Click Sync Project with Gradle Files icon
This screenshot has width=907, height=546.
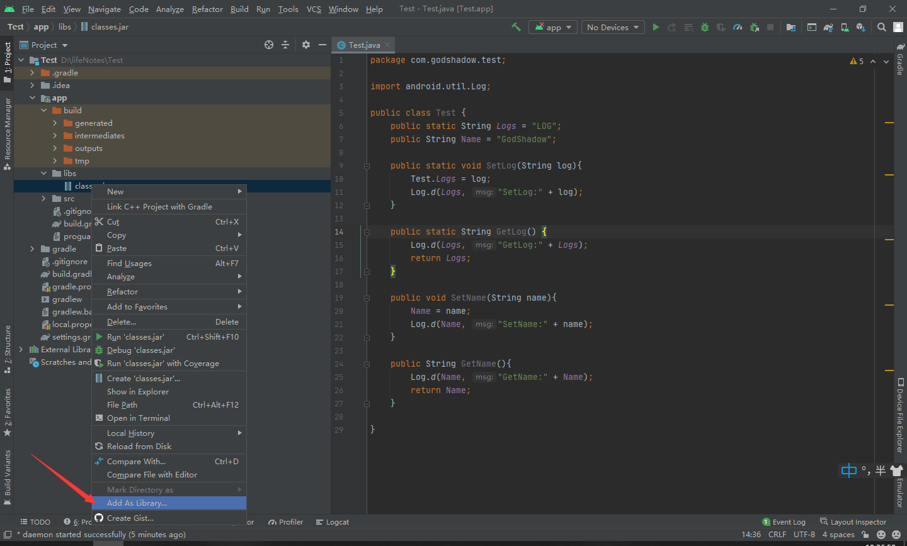point(828,27)
